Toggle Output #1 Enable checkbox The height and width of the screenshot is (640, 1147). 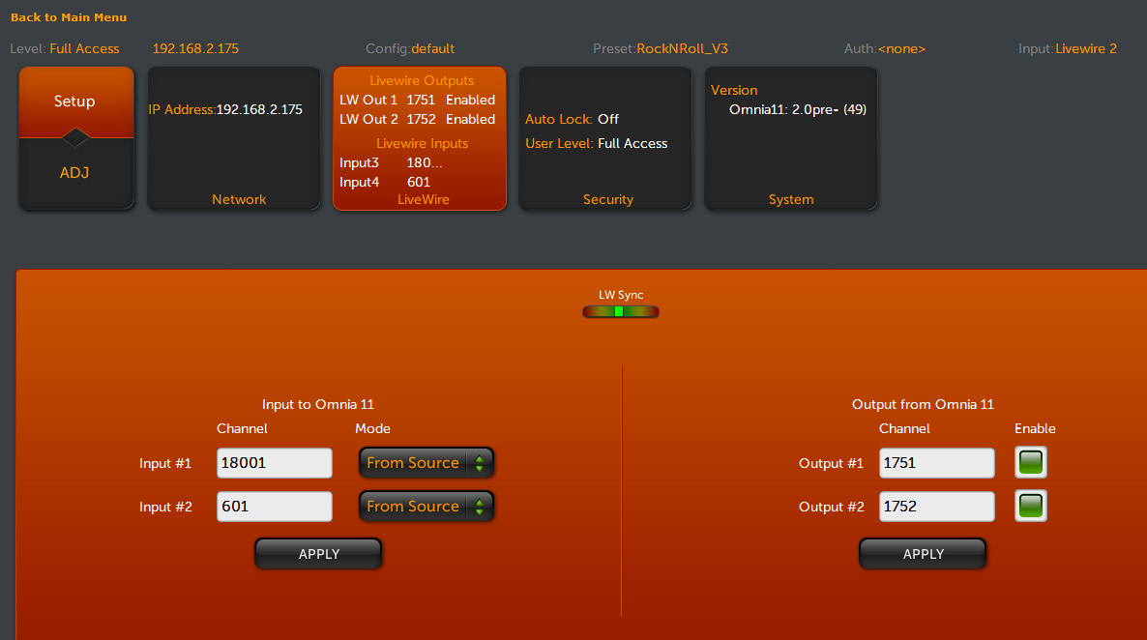1031,462
